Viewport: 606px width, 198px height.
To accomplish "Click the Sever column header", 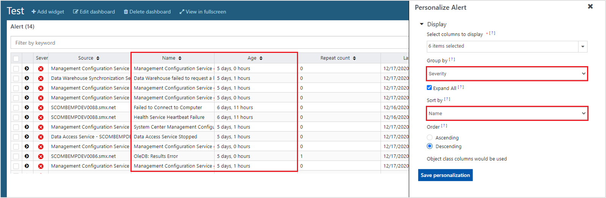I will [x=42, y=58].
